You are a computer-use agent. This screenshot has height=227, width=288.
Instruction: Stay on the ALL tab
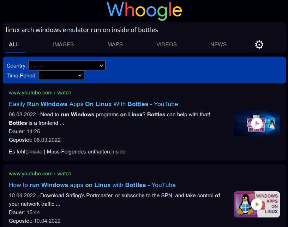coord(14,45)
